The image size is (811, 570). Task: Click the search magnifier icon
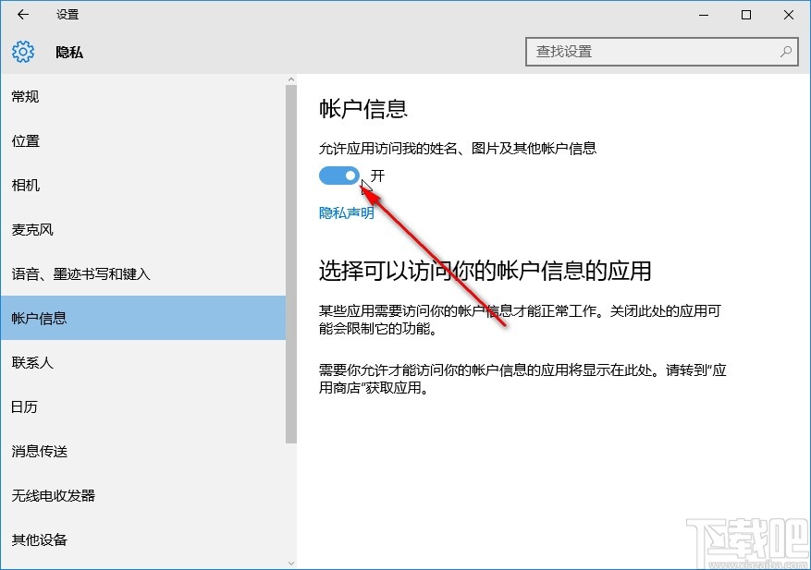[784, 52]
